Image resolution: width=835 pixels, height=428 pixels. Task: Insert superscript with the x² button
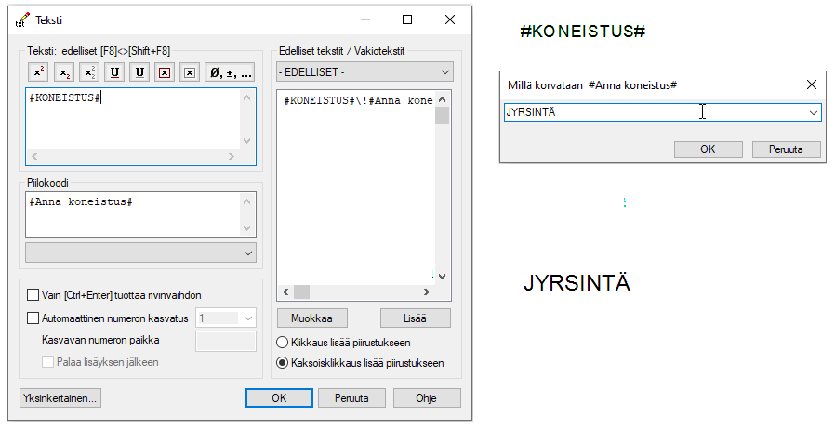pos(39,72)
